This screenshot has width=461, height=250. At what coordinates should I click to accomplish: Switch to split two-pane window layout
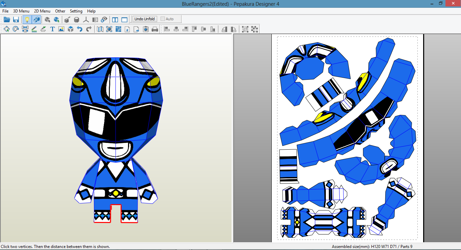(115, 19)
